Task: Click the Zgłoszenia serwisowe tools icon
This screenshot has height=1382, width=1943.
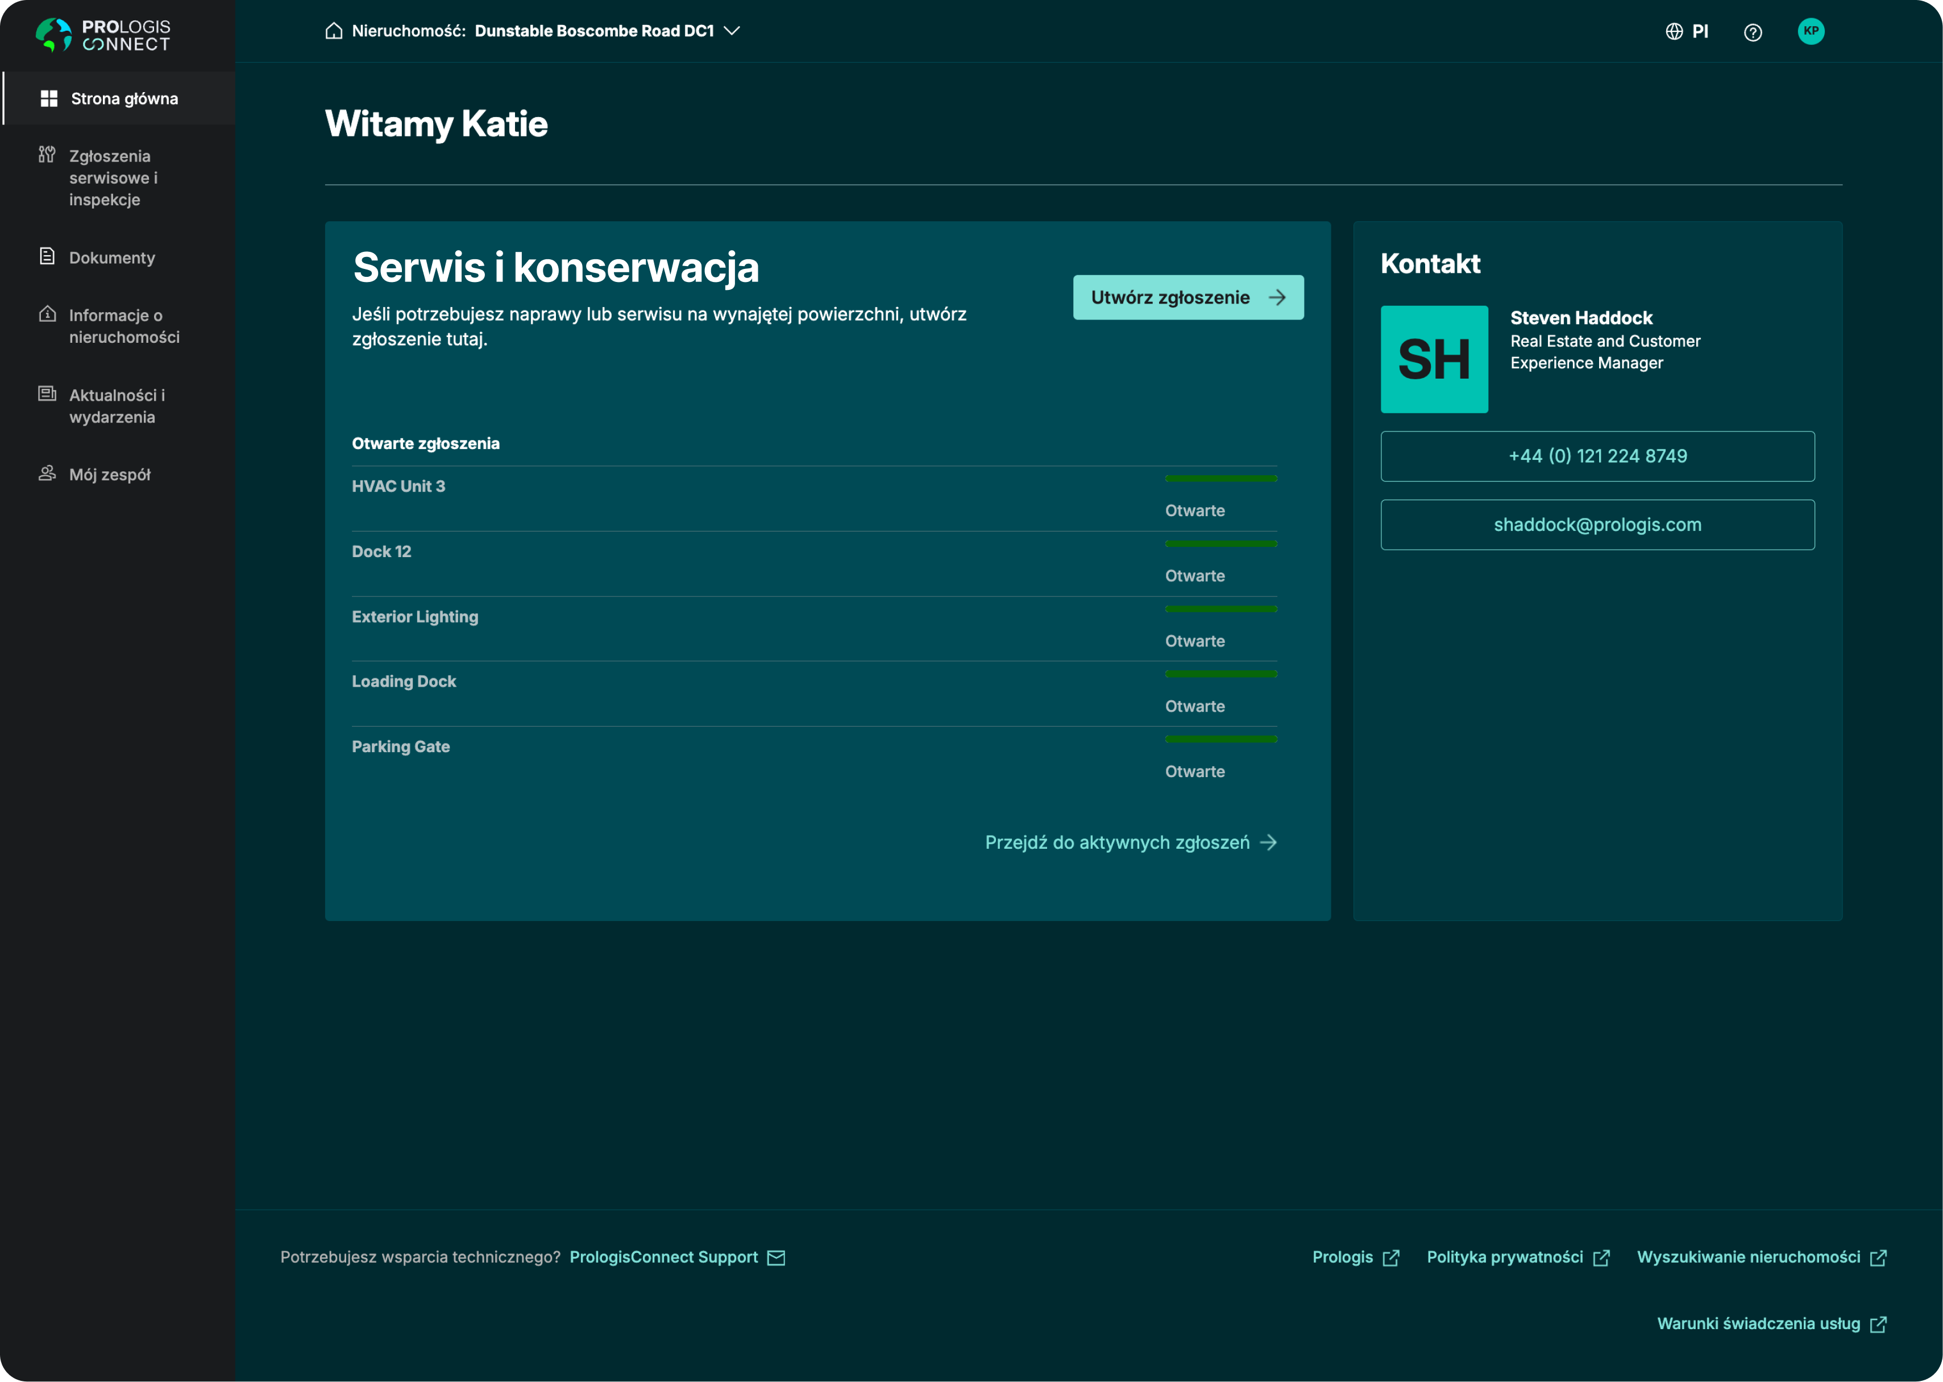Action: coord(47,155)
